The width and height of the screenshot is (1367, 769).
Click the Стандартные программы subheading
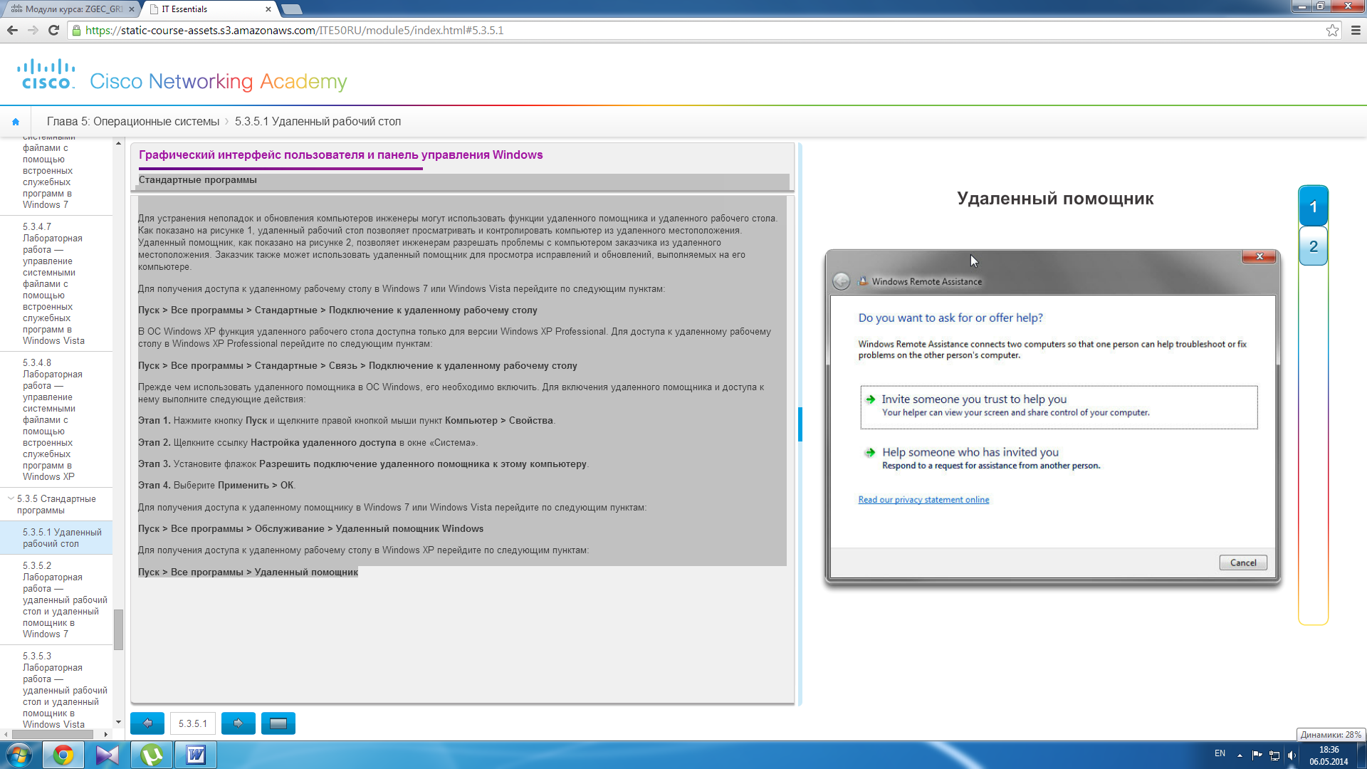198,180
